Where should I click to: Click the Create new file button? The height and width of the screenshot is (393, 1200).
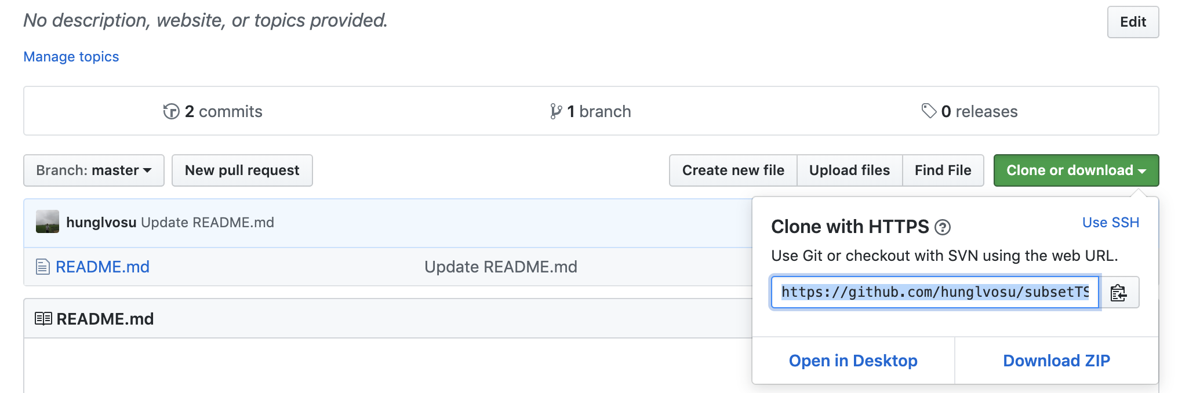point(733,170)
